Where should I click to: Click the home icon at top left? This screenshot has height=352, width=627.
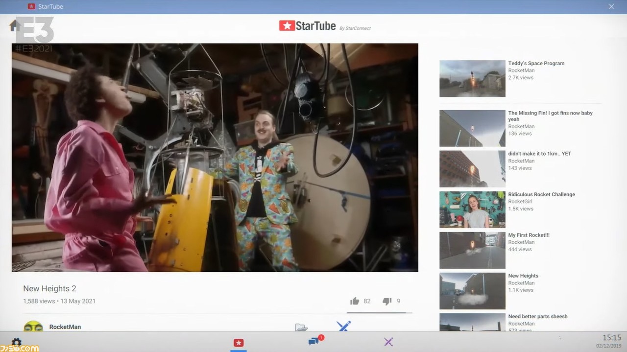[14, 25]
